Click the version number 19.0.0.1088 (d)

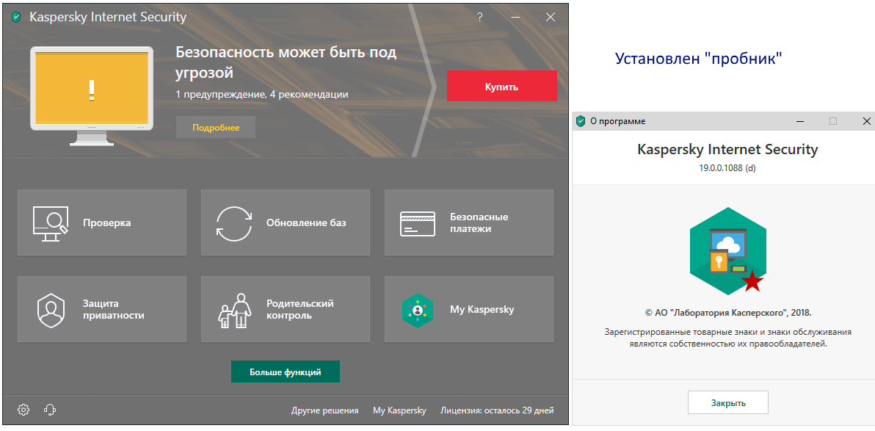point(727,167)
